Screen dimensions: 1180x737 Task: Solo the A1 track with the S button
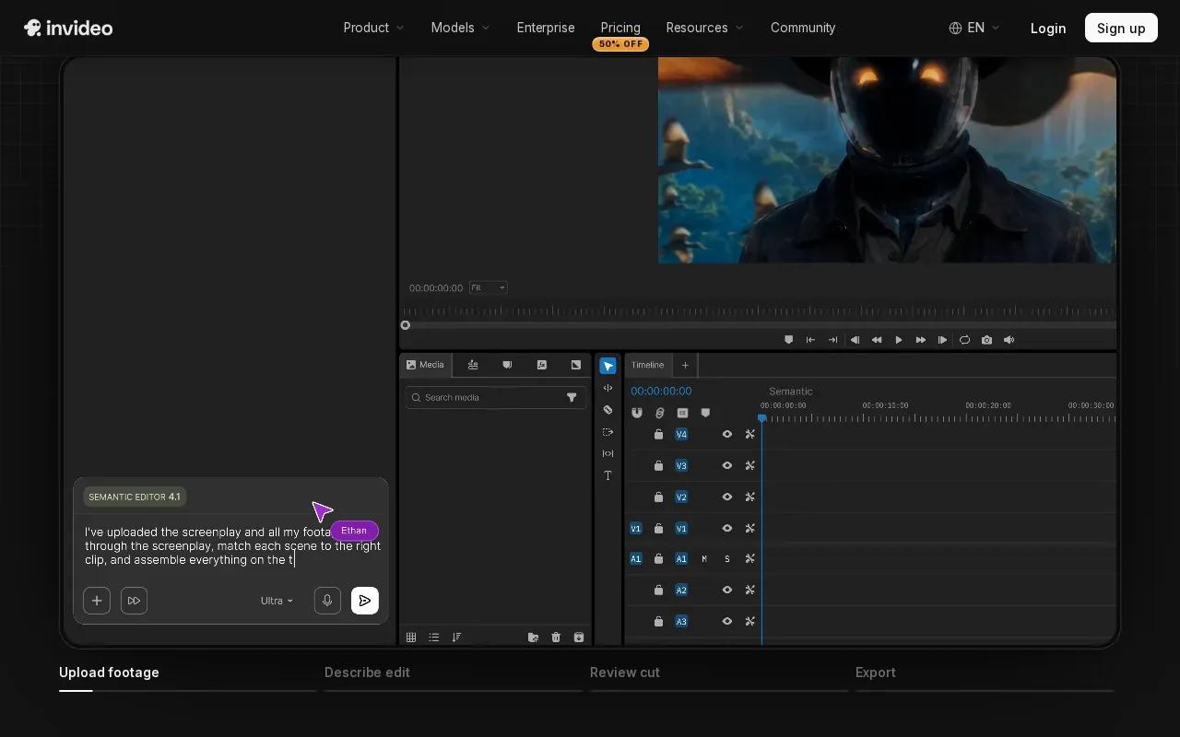(x=727, y=558)
